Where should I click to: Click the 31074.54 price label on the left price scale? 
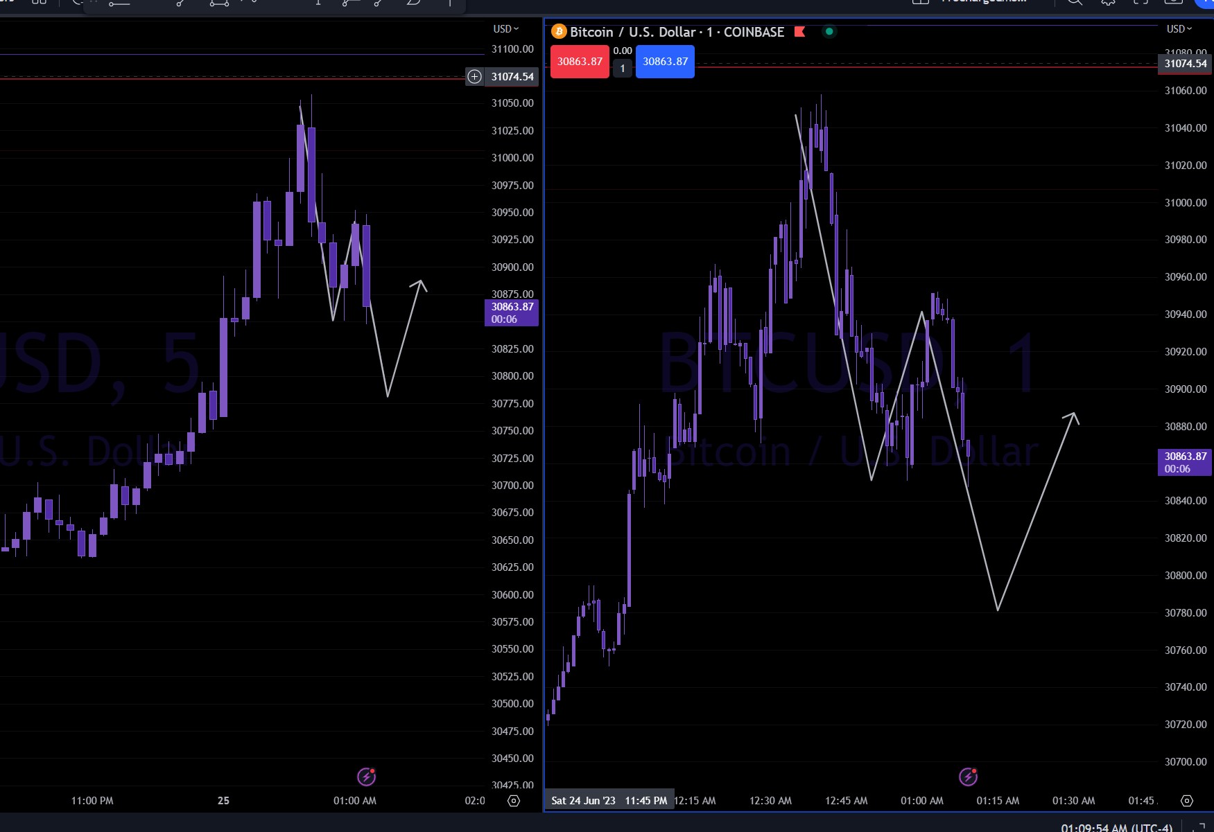point(512,77)
